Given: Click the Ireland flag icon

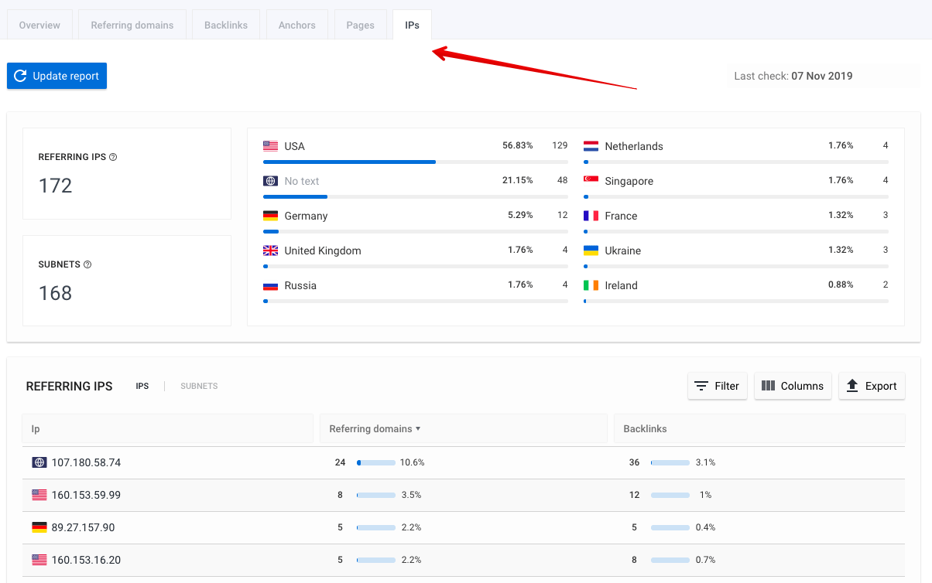Looking at the screenshot, I should point(591,285).
